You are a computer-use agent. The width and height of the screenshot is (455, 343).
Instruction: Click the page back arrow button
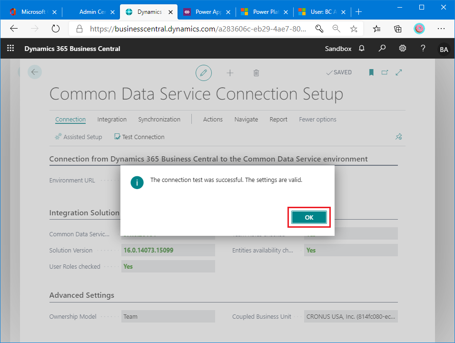pos(35,72)
